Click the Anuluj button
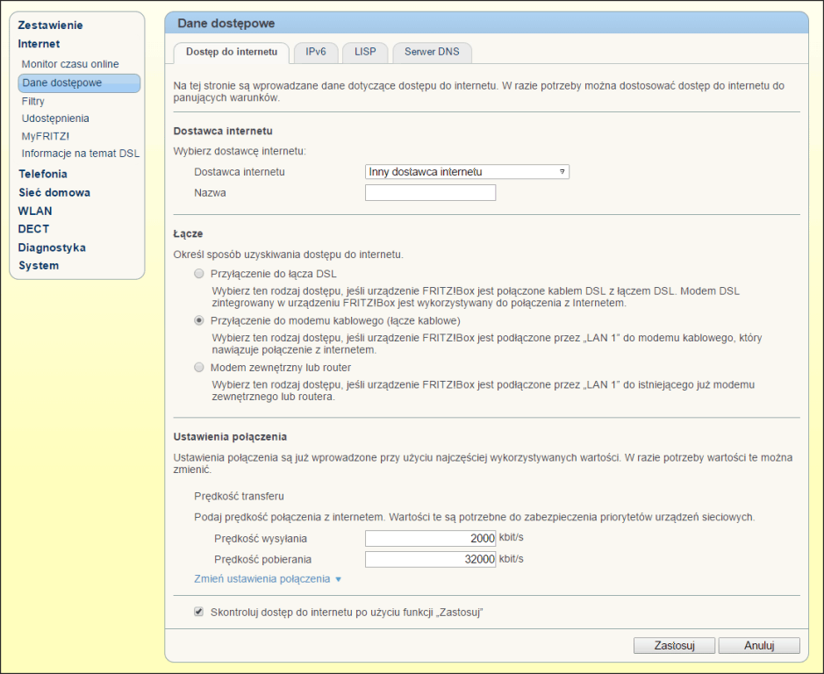 tap(759, 646)
